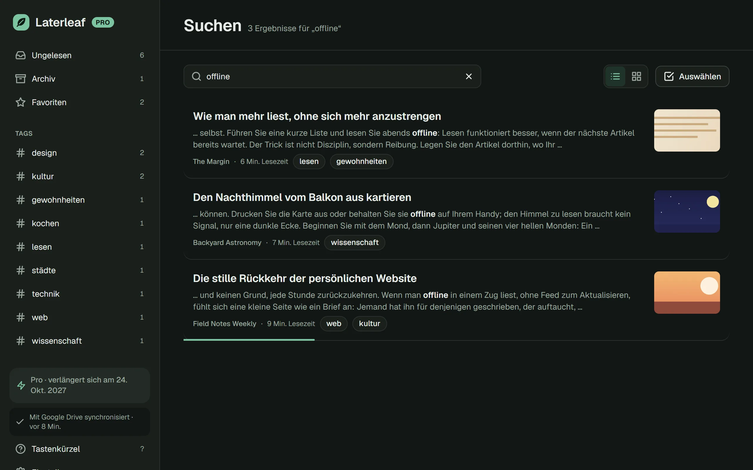
Task: Click the Archiv box icon
Action: point(21,79)
